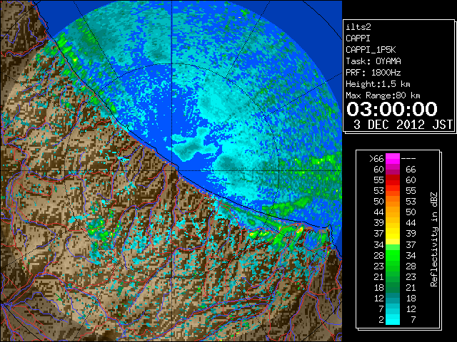Click the yellow 37–39 dBZ swatch
The width and height of the screenshot is (457, 342).
click(393, 234)
